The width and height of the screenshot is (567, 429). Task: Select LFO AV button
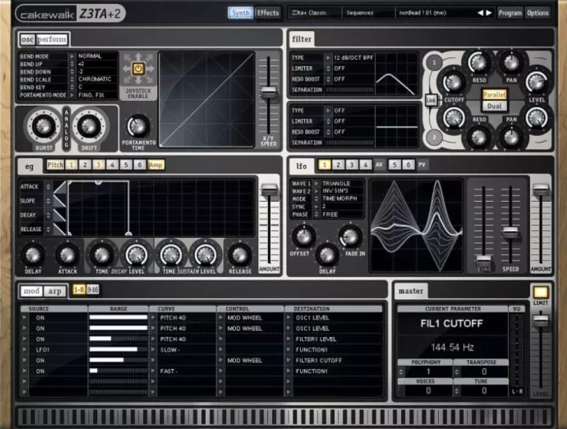(379, 165)
